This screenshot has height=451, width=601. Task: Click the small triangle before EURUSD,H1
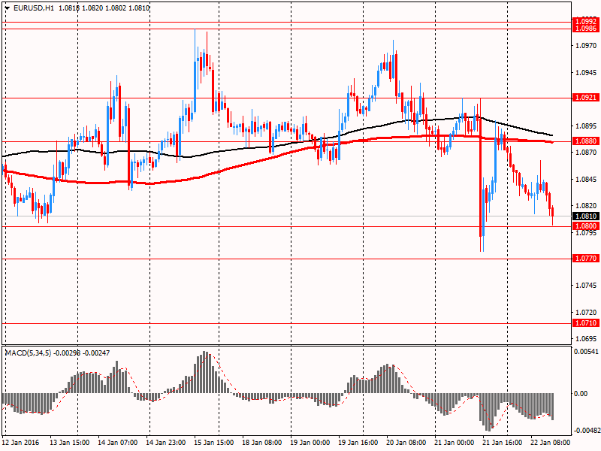(x=7, y=8)
